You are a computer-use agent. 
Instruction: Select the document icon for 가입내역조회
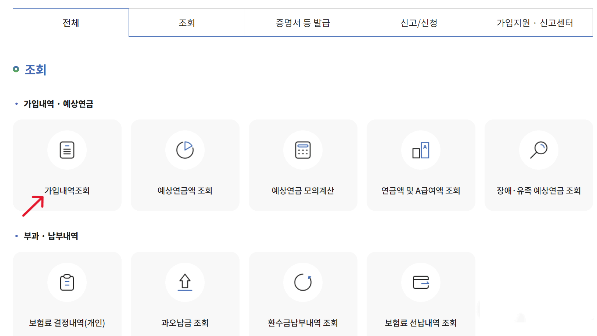click(x=67, y=150)
